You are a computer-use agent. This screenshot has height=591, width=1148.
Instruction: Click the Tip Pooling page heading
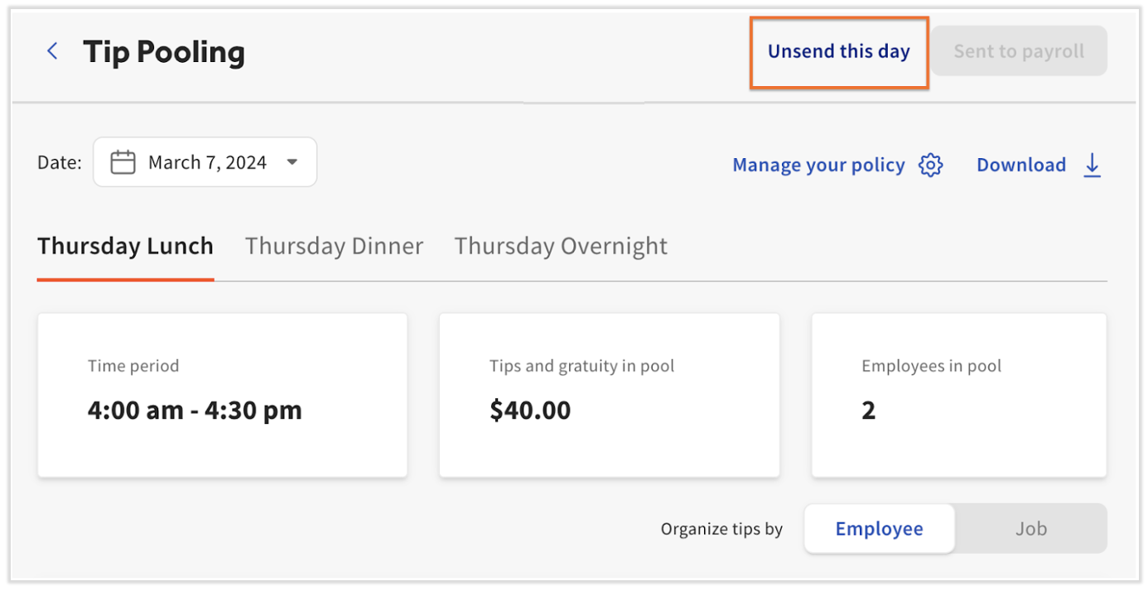pyautogui.click(x=164, y=51)
